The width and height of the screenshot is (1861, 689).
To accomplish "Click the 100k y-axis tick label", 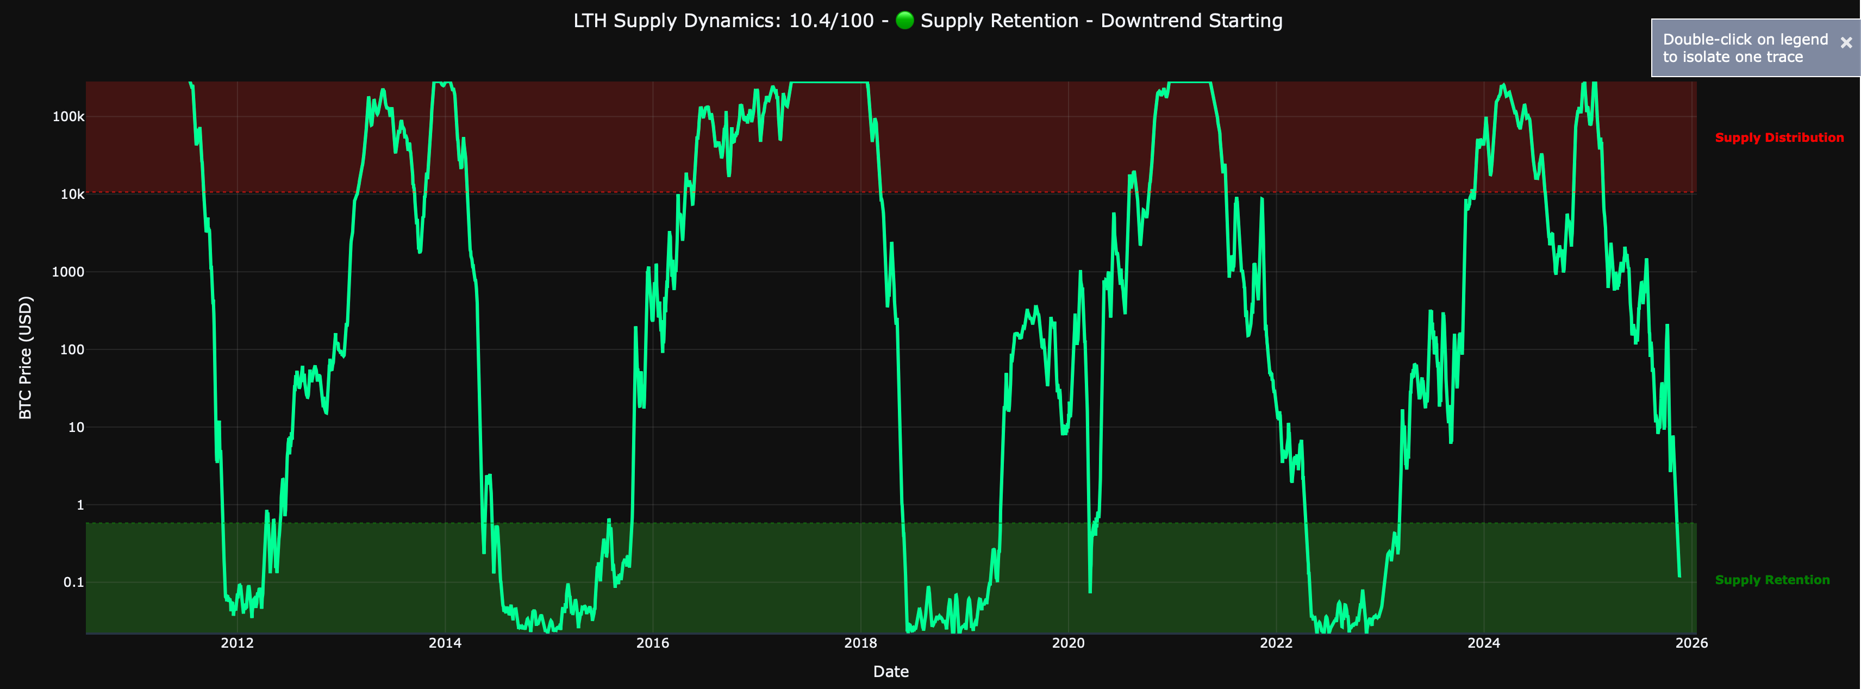I will coord(68,116).
